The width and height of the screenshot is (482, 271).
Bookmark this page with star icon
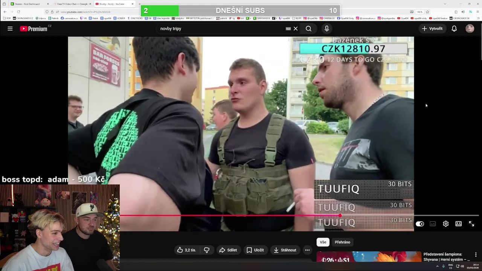(427, 12)
